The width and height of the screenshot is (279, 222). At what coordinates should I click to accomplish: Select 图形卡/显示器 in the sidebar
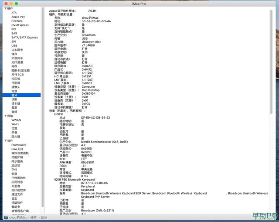click(20, 71)
